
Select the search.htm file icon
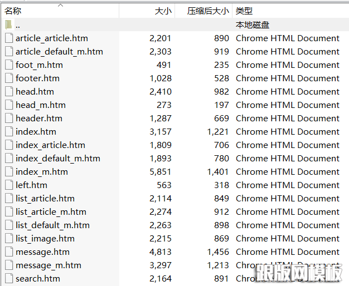click(8, 279)
